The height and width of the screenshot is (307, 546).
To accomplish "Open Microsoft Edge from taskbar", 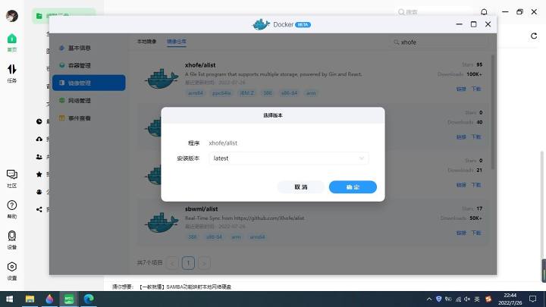I will tap(89, 299).
